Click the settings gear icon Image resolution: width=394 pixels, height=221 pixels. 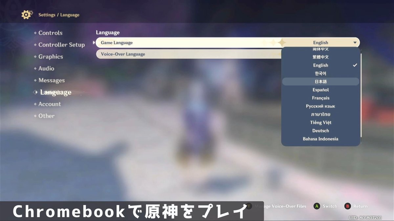(27, 15)
